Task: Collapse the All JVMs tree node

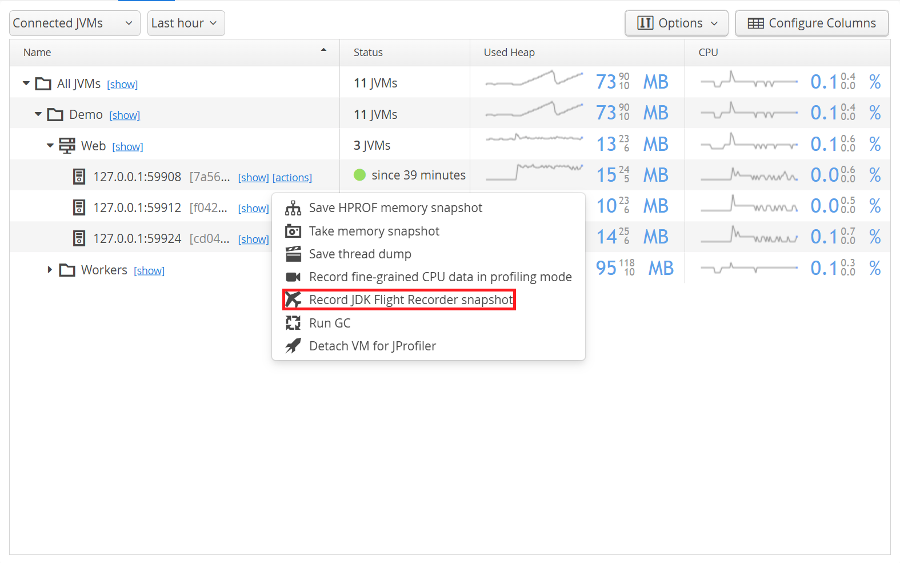Action: [26, 83]
